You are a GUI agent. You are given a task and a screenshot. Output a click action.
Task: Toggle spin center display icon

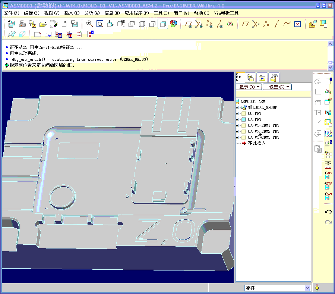coord(230,24)
